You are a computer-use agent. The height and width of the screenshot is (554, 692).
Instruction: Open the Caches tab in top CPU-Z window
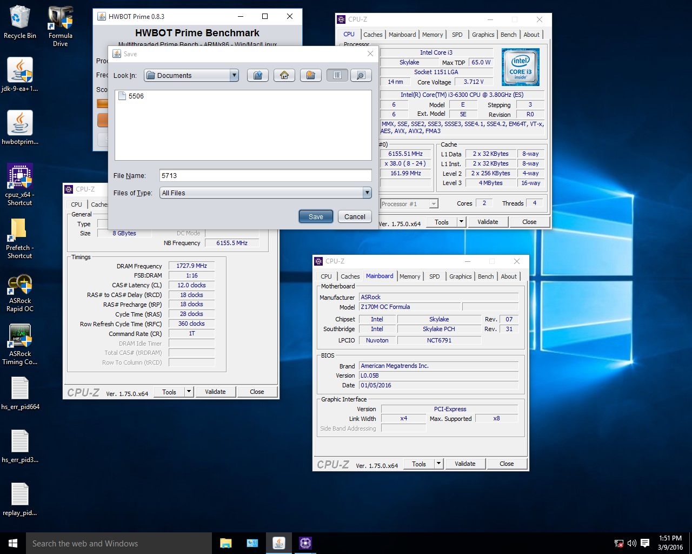coord(373,35)
